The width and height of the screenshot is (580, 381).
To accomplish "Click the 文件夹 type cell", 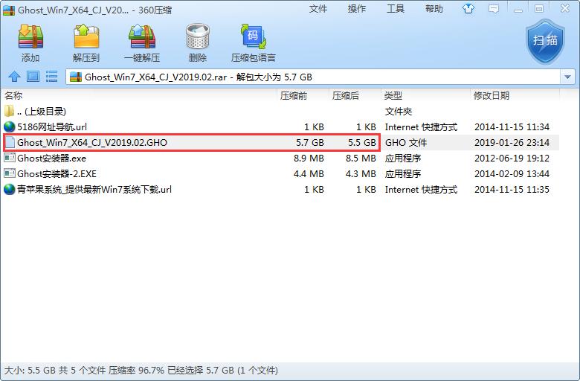I will click(399, 111).
